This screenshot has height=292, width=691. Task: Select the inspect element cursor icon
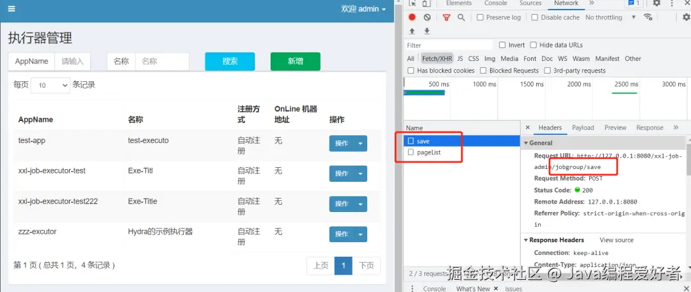click(x=413, y=3)
